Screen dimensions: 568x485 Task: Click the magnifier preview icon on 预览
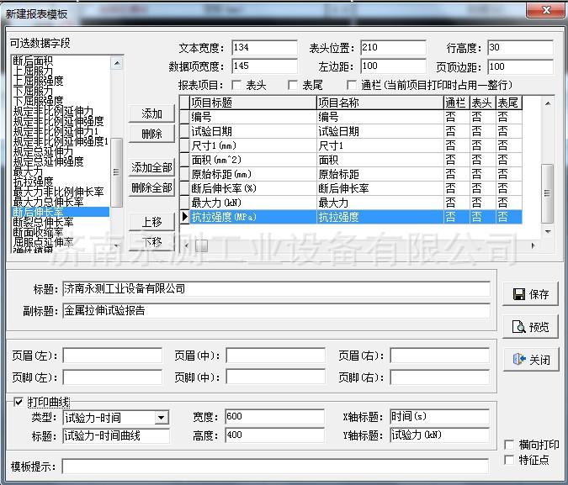click(518, 327)
